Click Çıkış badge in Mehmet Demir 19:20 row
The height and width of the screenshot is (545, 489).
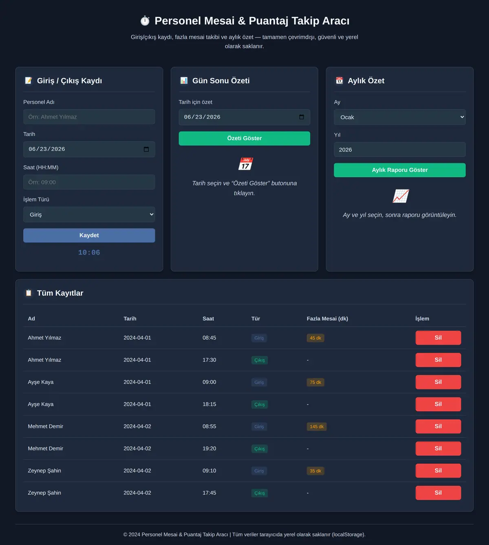[260, 449]
